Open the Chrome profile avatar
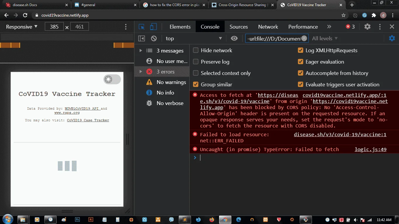 tap(383, 15)
